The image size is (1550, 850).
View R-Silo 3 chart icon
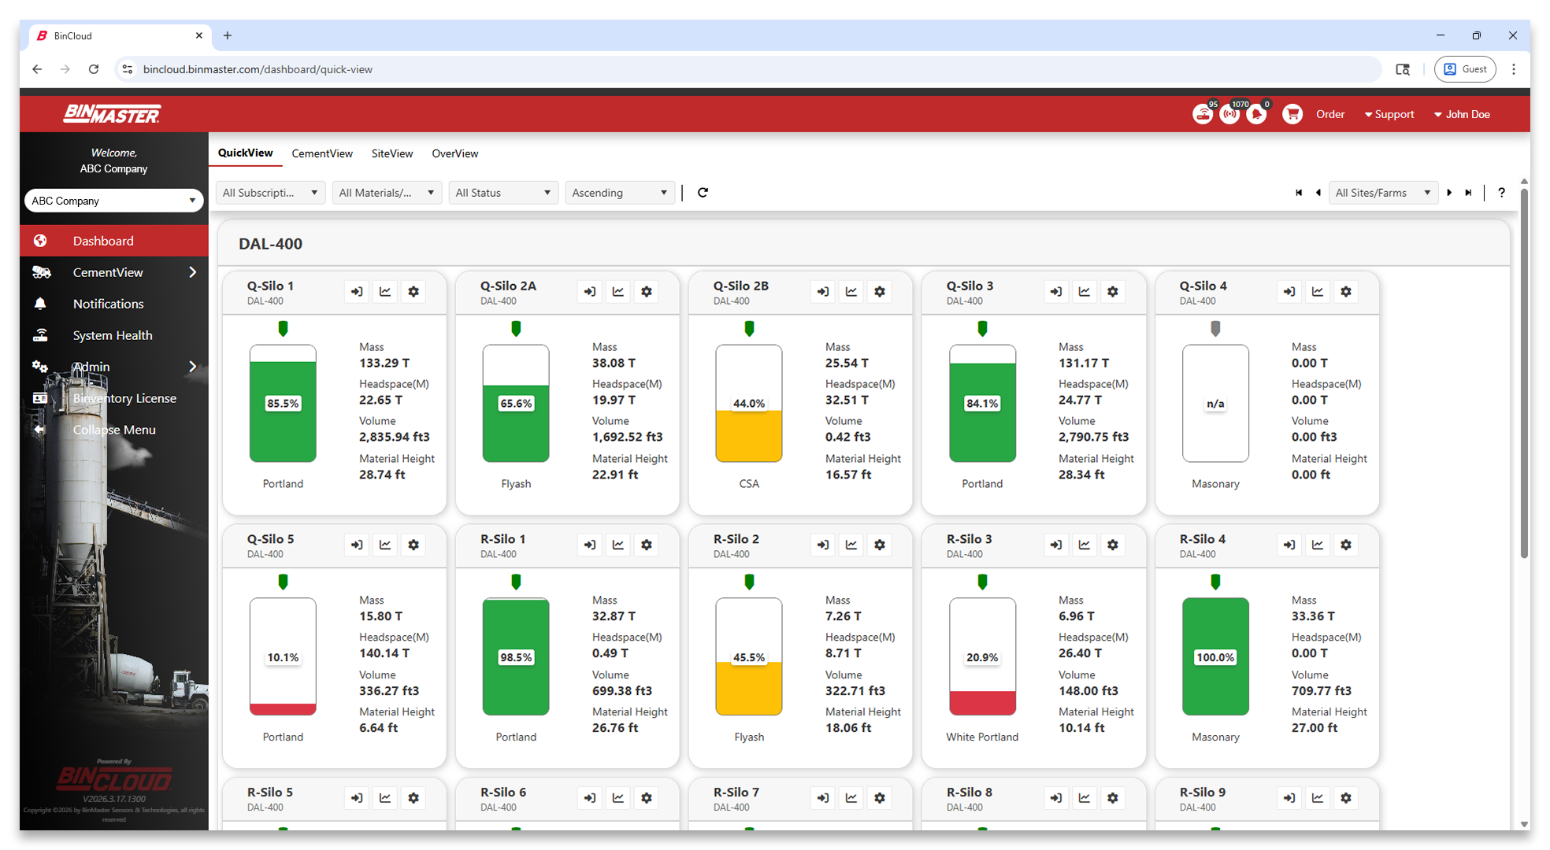[x=1085, y=545]
